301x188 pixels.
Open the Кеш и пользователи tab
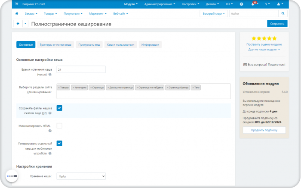coord(120,45)
